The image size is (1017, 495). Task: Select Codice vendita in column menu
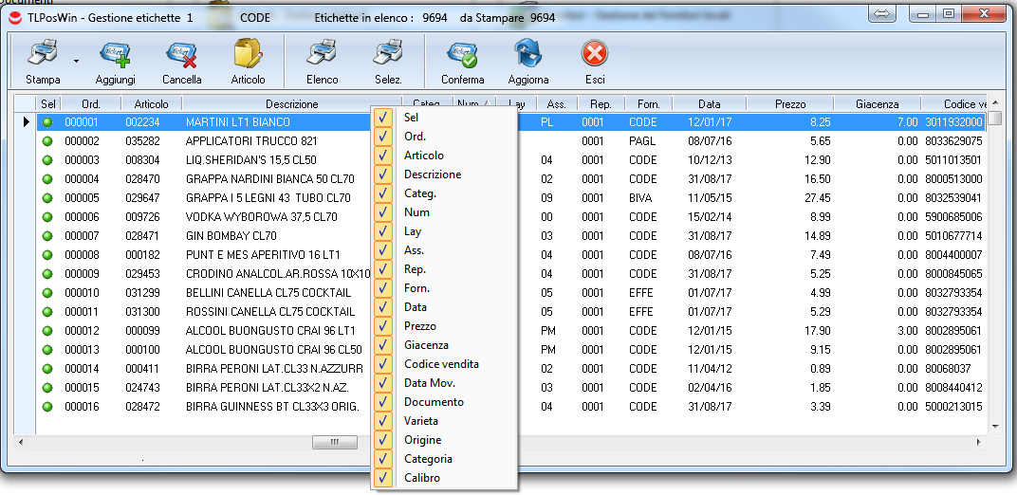coord(441,364)
